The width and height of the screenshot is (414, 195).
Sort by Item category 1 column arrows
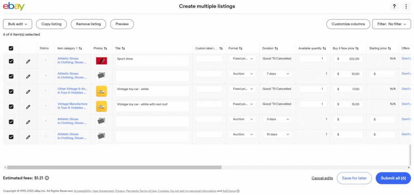[80, 48]
